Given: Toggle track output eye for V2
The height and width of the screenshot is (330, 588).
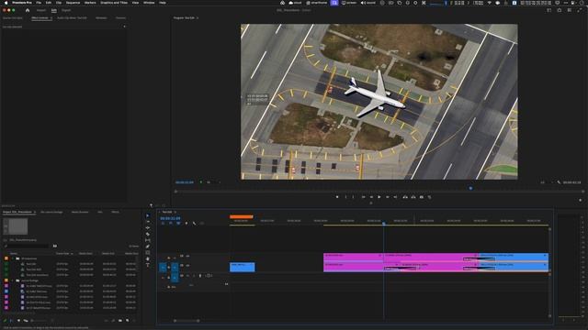Looking at the screenshot, I should [x=187, y=256].
